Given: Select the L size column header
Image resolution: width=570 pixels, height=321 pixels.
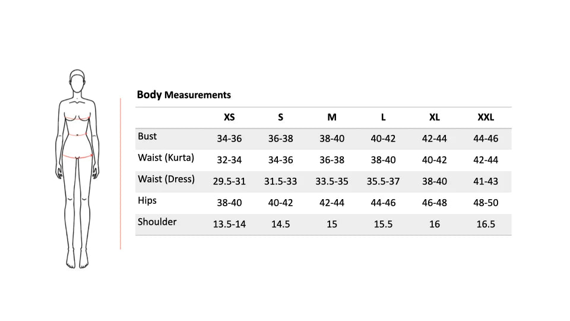Looking at the screenshot, I should point(383,117).
